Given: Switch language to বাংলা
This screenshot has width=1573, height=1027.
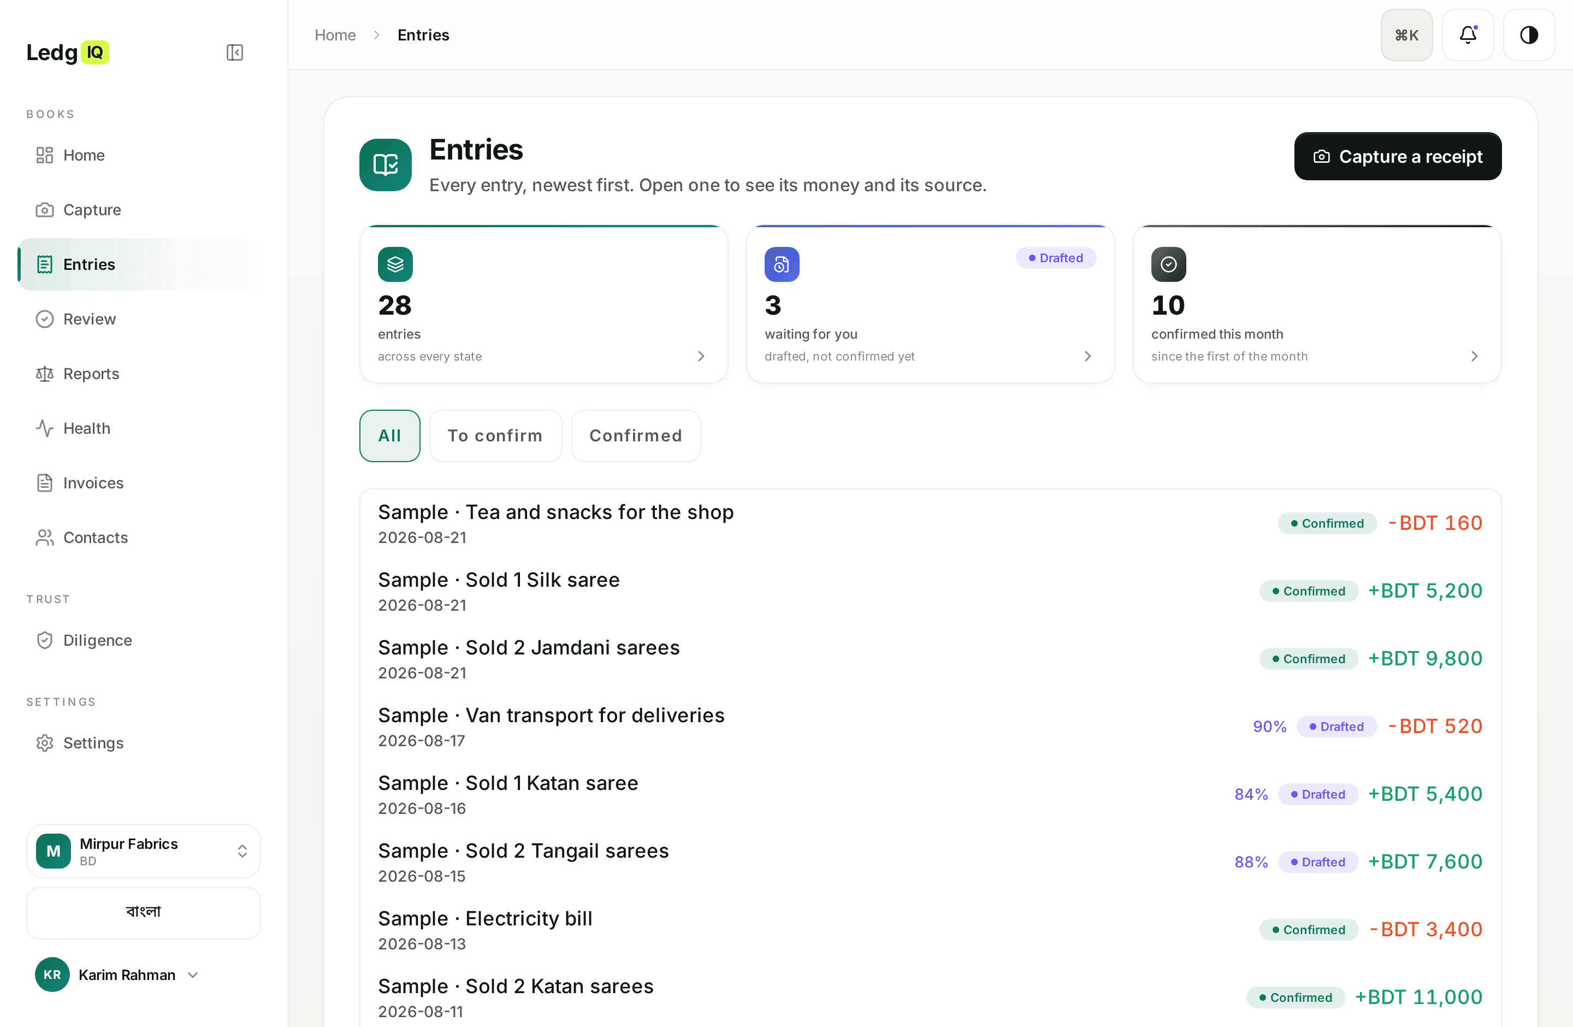Looking at the screenshot, I should click(144, 913).
